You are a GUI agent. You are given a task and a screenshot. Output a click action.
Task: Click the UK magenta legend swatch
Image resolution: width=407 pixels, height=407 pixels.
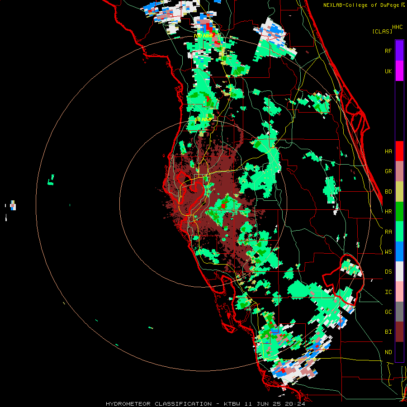point(399,71)
